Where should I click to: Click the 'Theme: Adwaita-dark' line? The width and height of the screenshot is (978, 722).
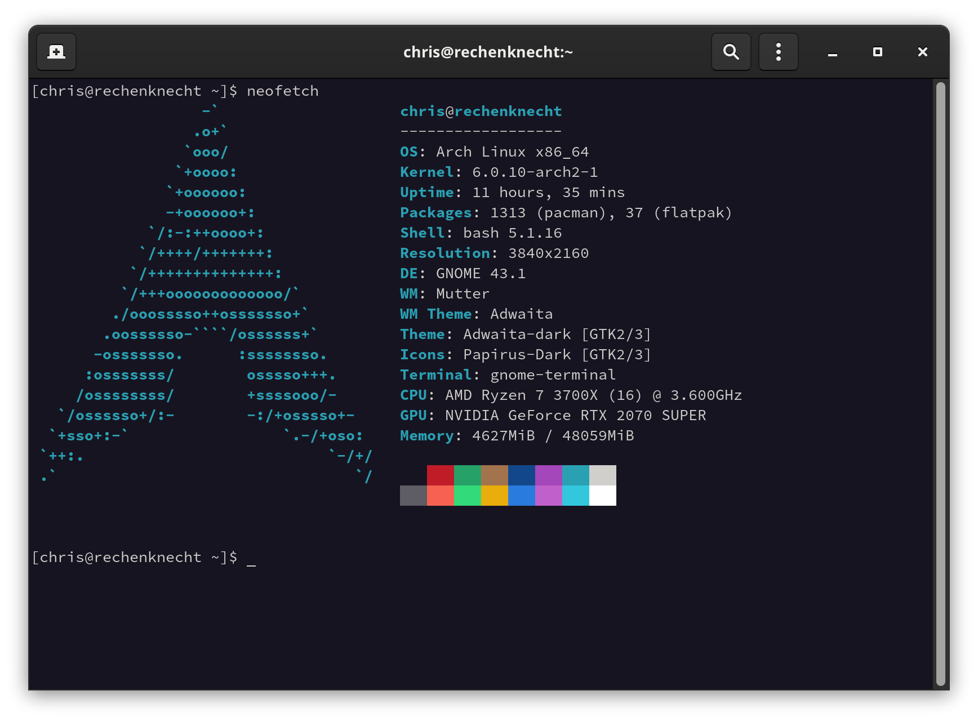coord(526,335)
